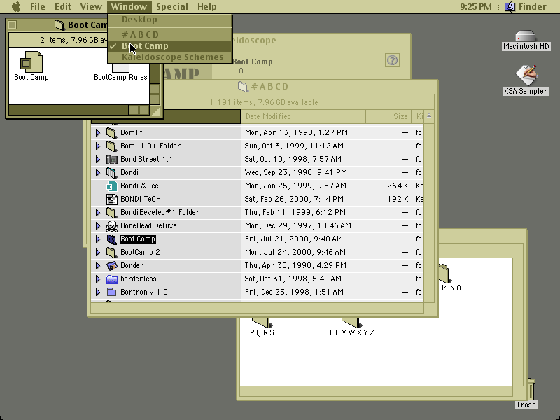560x420 pixels.
Task: Sort list by Size column
Action: pos(388,116)
